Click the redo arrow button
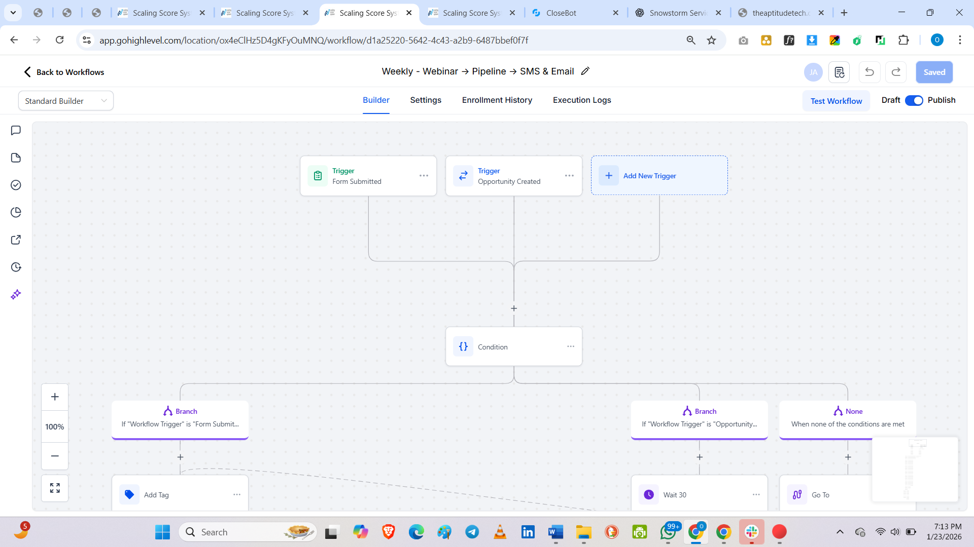The width and height of the screenshot is (974, 547). (x=896, y=72)
